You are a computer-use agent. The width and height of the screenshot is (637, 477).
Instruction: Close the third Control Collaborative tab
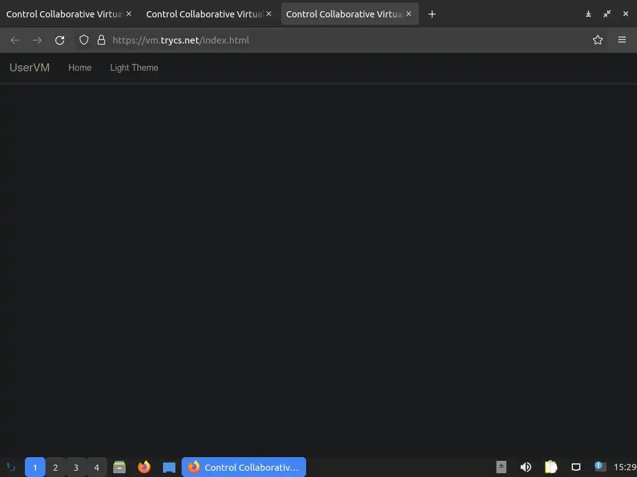click(x=409, y=14)
